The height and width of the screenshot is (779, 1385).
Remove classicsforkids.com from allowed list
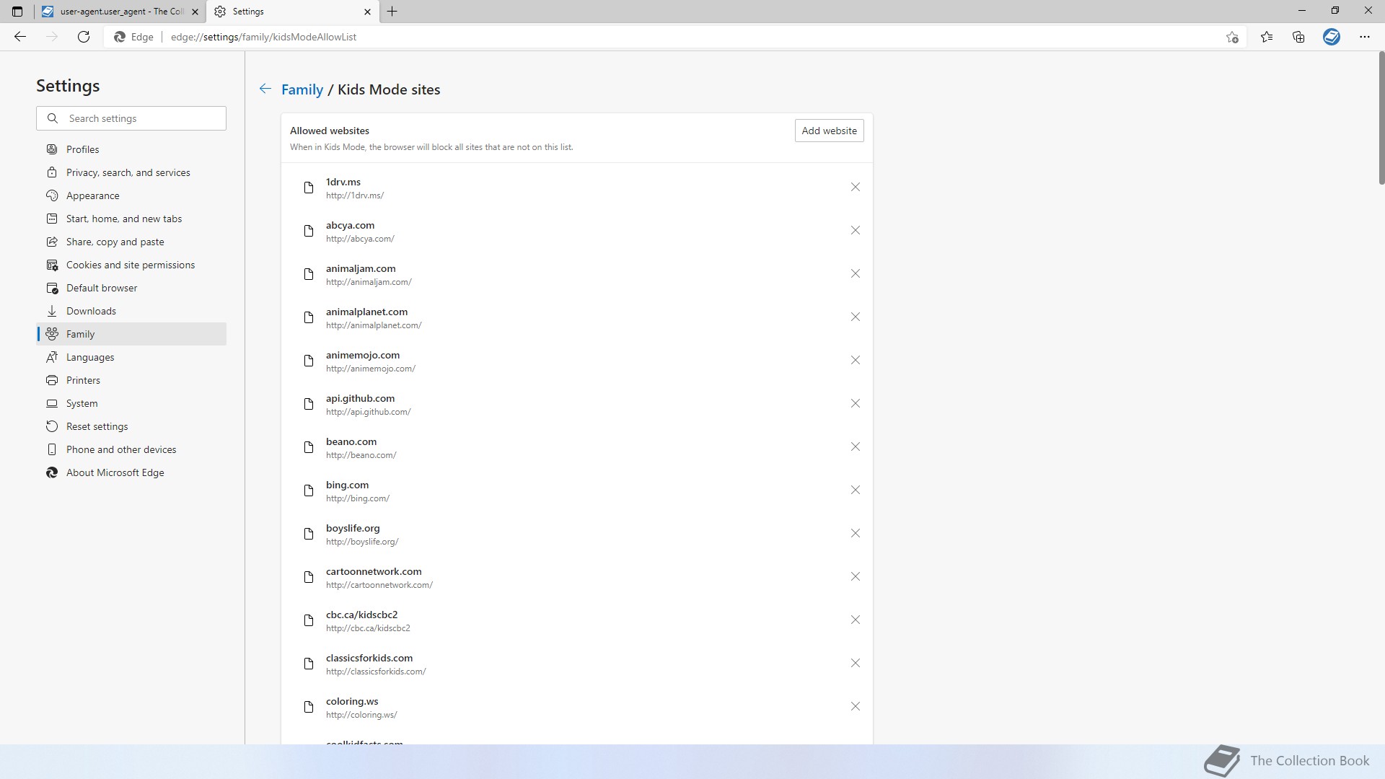pyautogui.click(x=855, y=664)
